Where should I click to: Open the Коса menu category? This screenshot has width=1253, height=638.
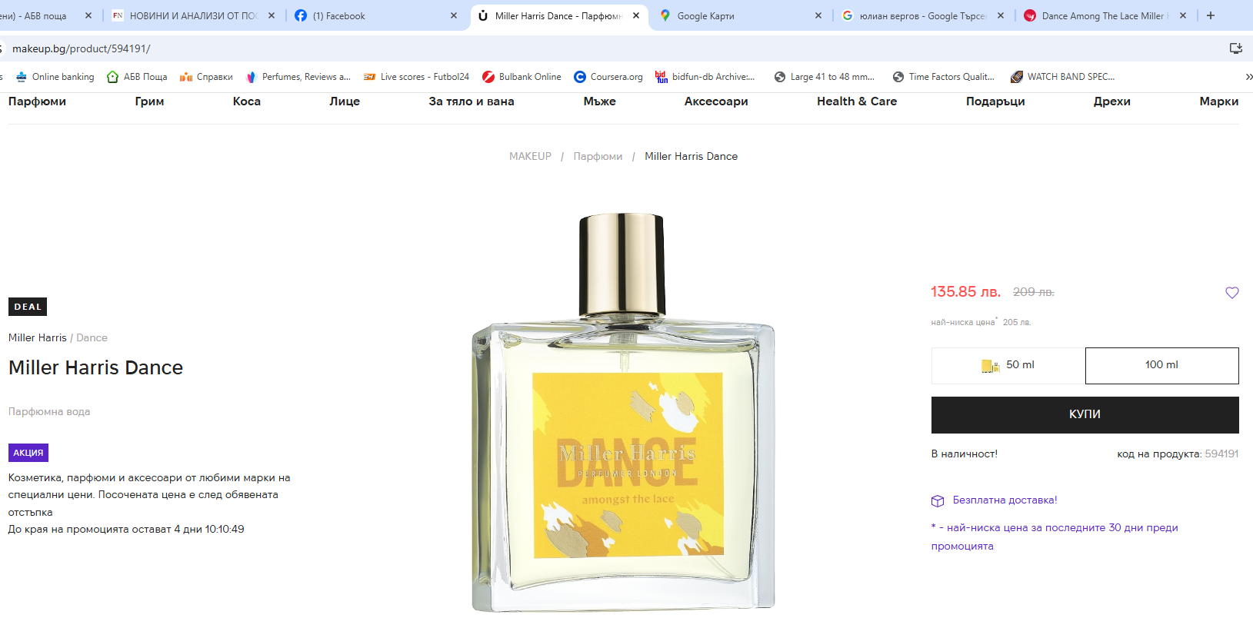[x=247, y=101]
